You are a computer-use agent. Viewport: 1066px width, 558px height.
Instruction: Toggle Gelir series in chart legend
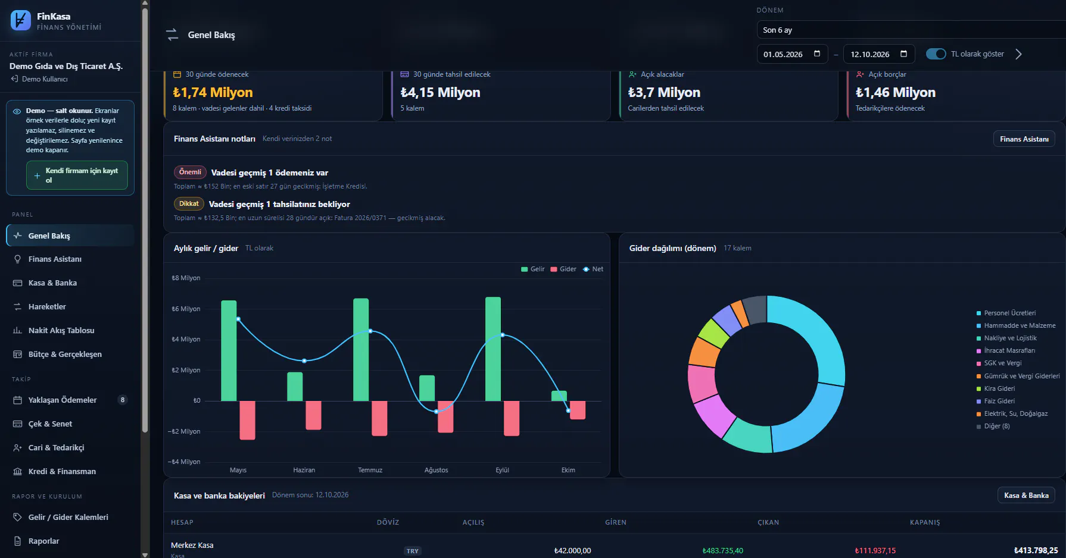[x=532, y=269]
